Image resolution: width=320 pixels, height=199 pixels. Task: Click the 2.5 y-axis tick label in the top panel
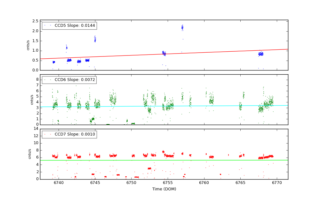pos(35,21)
